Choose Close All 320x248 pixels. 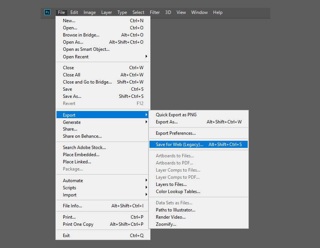[x=103, y=75]
